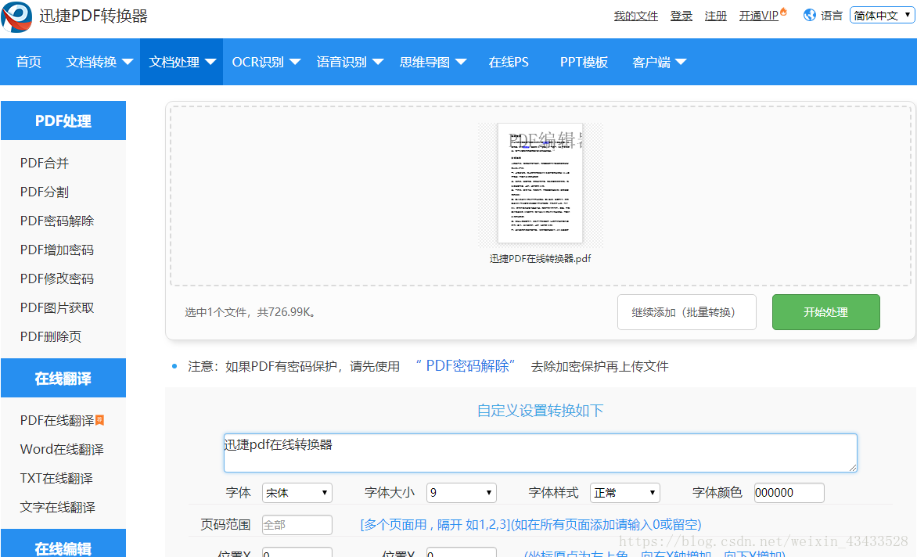Click the PDF处理 sidebar header
Viewport: 917px width, 557px height.
[x=63, y=120]
